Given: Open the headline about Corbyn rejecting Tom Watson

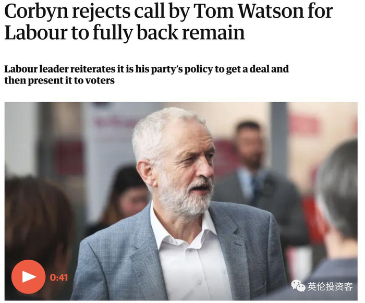Looking at the screenshot, I should 168,21.
